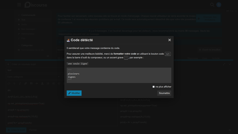238x134 pixels.
Task: Go to the Discourse logo home
Action: coord(36,5)
